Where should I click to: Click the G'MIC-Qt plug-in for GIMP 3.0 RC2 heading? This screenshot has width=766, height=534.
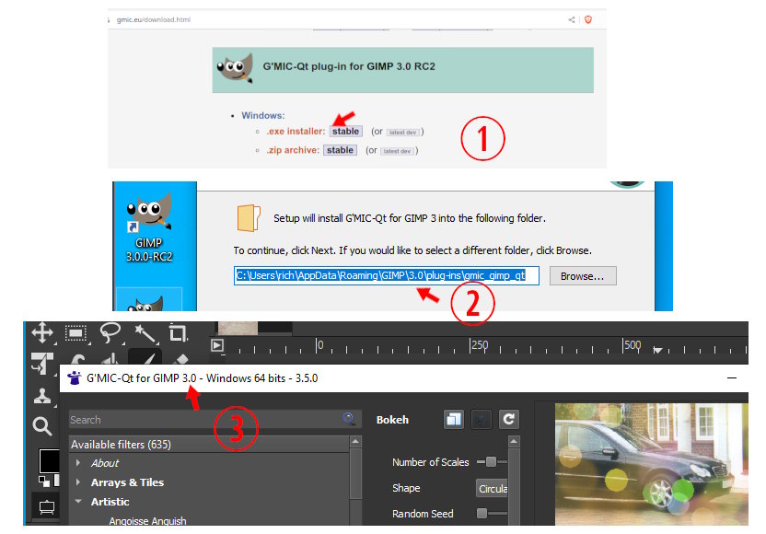click(349, 66)
